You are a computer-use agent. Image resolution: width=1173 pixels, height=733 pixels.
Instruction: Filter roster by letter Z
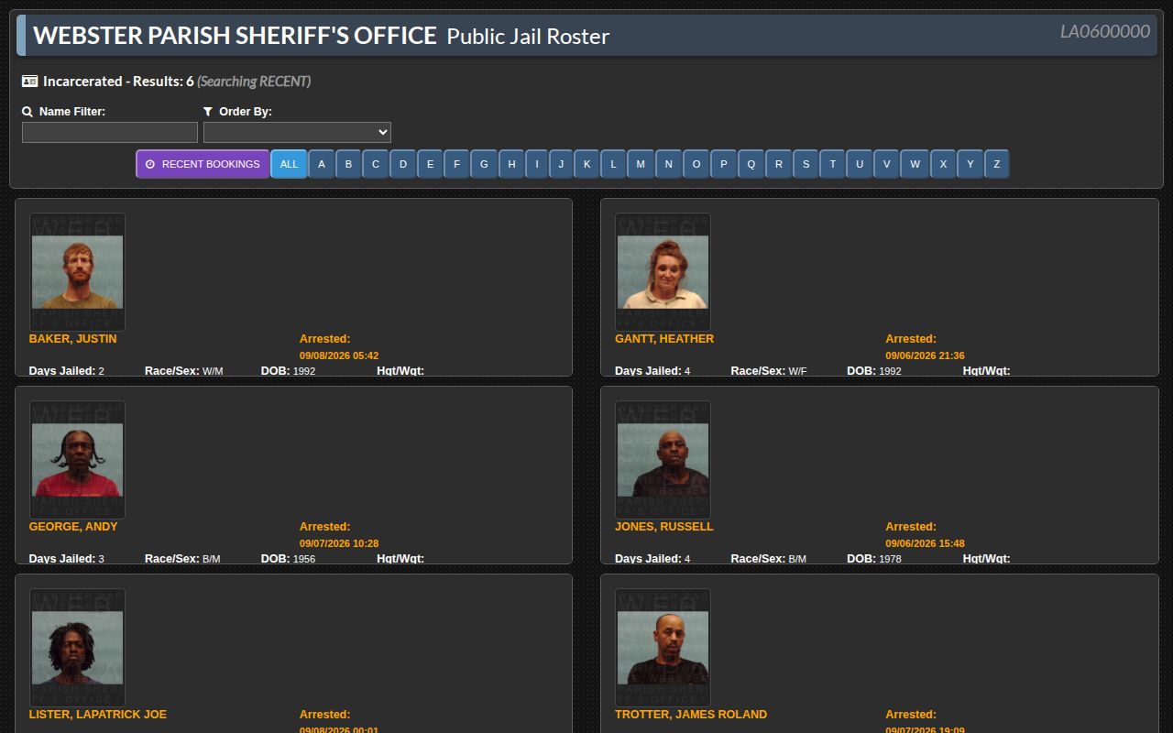(x=997, y=164)
